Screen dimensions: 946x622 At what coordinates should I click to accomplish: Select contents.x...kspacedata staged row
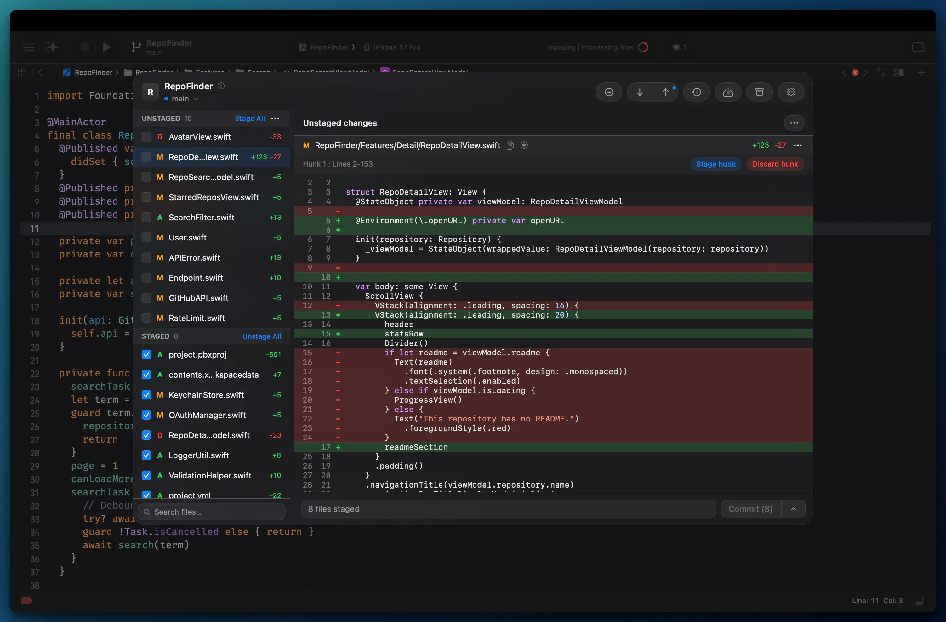tap(211, 375)
